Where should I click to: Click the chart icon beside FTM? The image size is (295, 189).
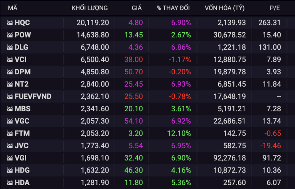(10, 134)
